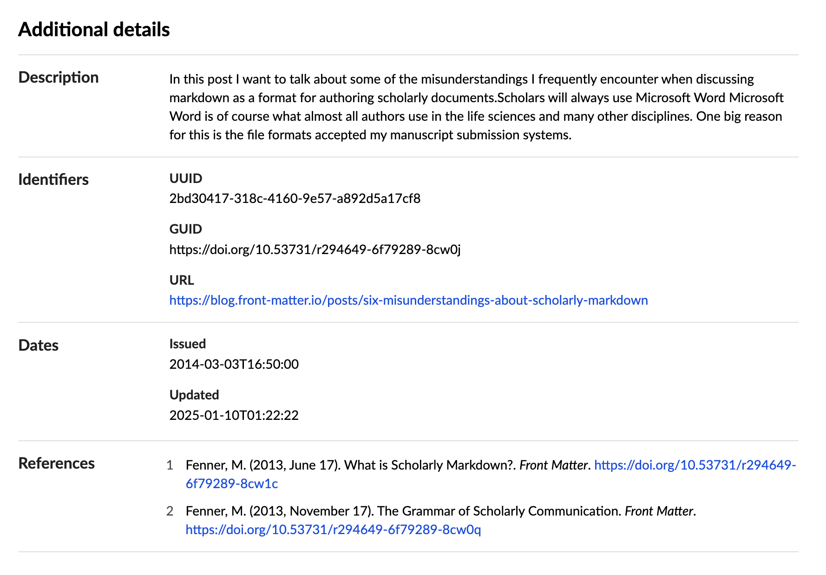Click the UUID value starting with 2bd30417
This screenshot has height=575, width=826.
(x=295, y=199)
